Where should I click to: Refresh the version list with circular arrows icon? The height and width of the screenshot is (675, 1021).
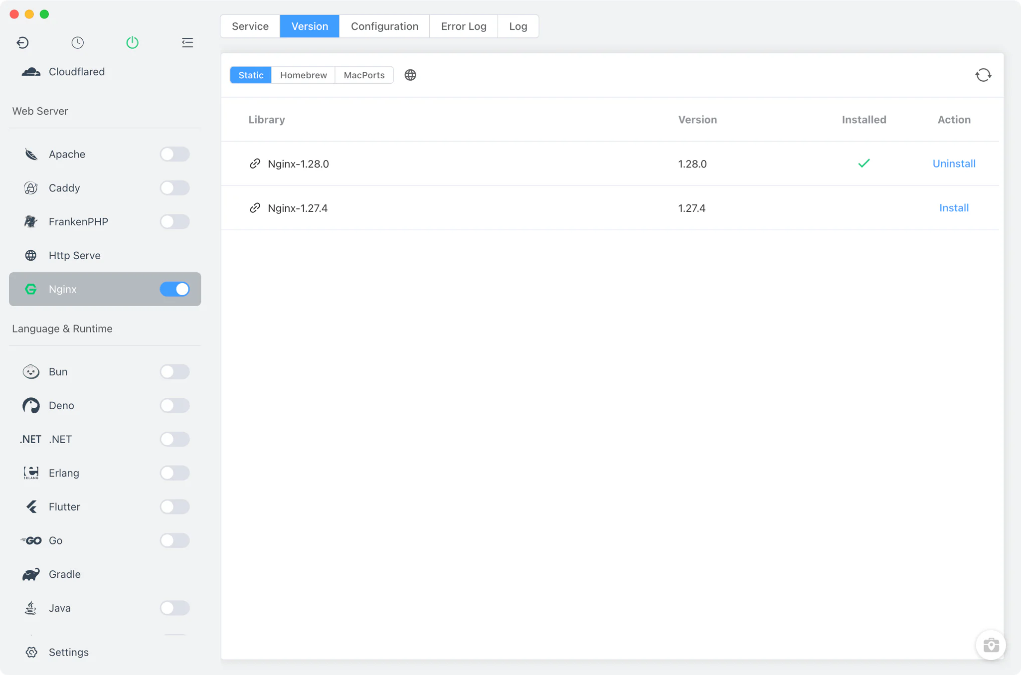tap(983, 75)
